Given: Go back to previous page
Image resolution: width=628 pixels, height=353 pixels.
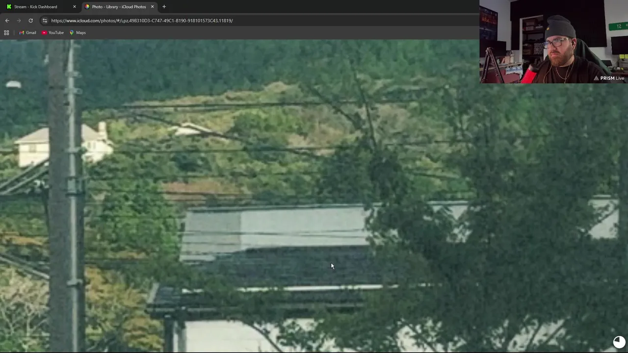Looking at the screenshot, I should coord(7,21).
